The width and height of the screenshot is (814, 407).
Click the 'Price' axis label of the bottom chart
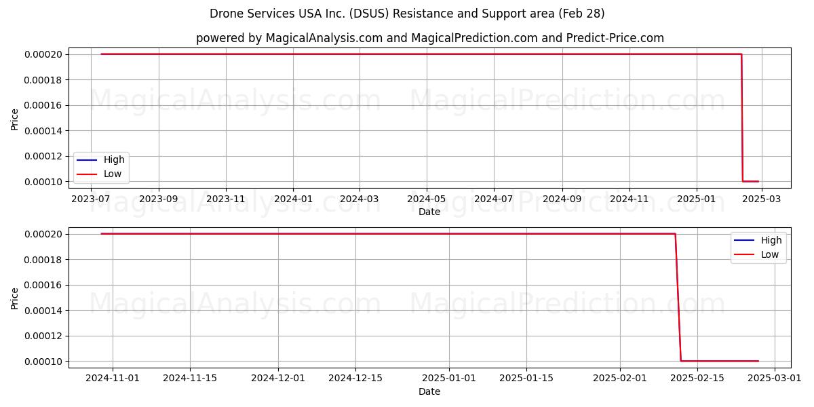coord(15,298)
